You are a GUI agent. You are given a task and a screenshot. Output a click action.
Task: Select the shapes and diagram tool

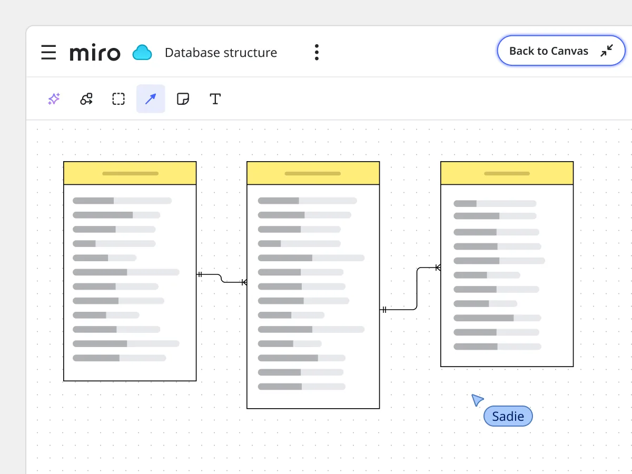pyautogui.click(x=86, y=99)
